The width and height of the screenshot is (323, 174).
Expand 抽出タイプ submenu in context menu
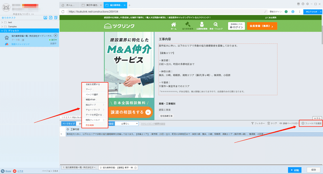[x=95, y=105]
